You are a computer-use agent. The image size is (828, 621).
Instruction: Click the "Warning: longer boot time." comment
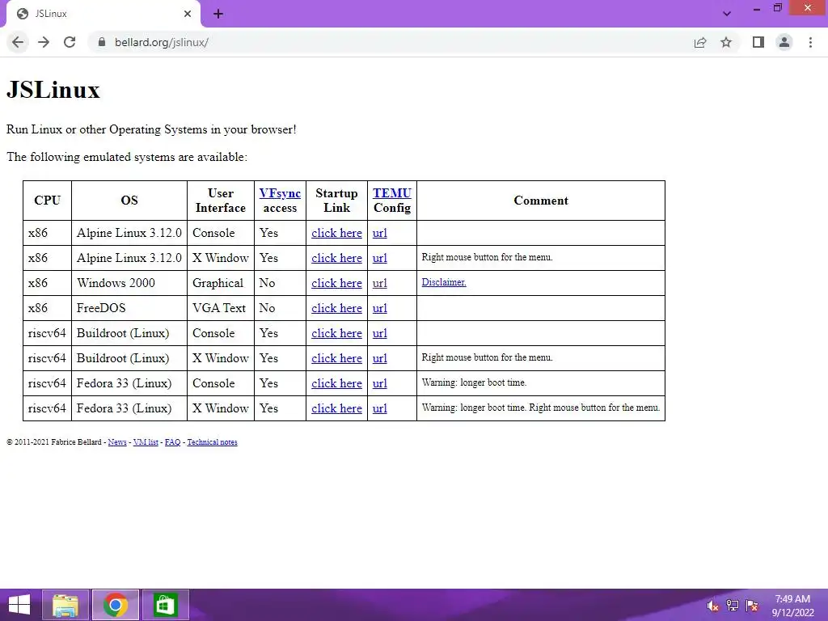[474, 382]
